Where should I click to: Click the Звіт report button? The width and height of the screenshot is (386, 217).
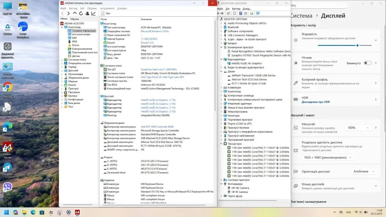tap(106, 14)
